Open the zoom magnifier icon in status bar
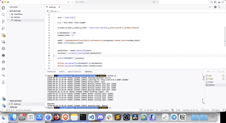The height and width of the screenshot is (123, 226). pos(141,110)
